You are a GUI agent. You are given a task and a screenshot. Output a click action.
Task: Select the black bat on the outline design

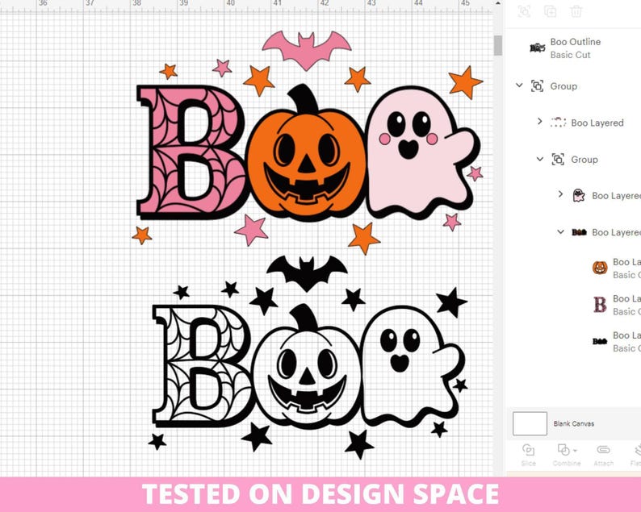pos(307,273)
